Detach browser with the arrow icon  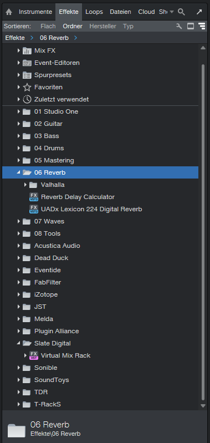pyautogui.click(x=199, y=12)
